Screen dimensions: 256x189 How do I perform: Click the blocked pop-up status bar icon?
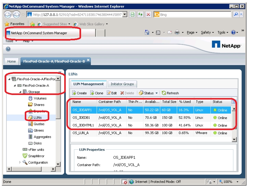click(x=124, y=182)
